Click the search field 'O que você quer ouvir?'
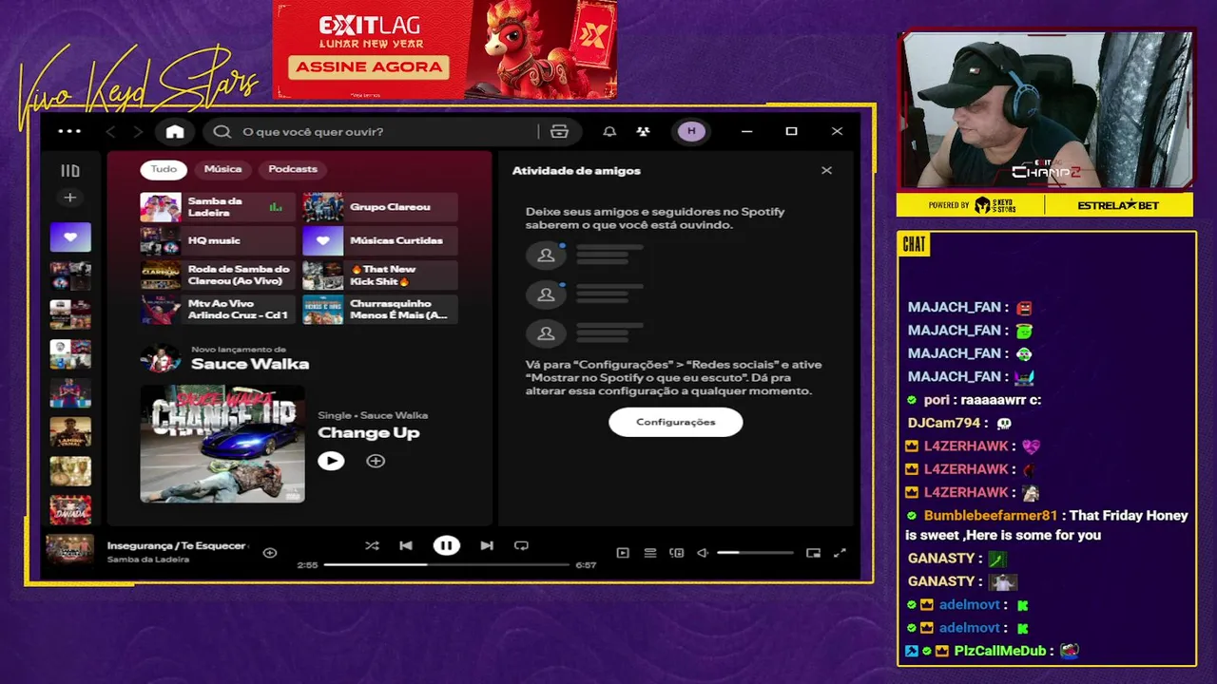1217x684 pixels. point(380,132)
